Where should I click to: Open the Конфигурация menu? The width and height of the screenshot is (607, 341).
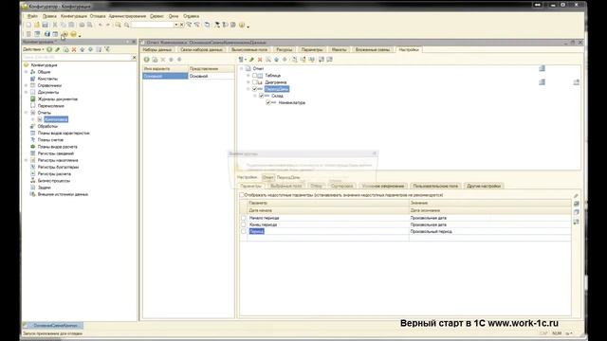pos(74,16)
